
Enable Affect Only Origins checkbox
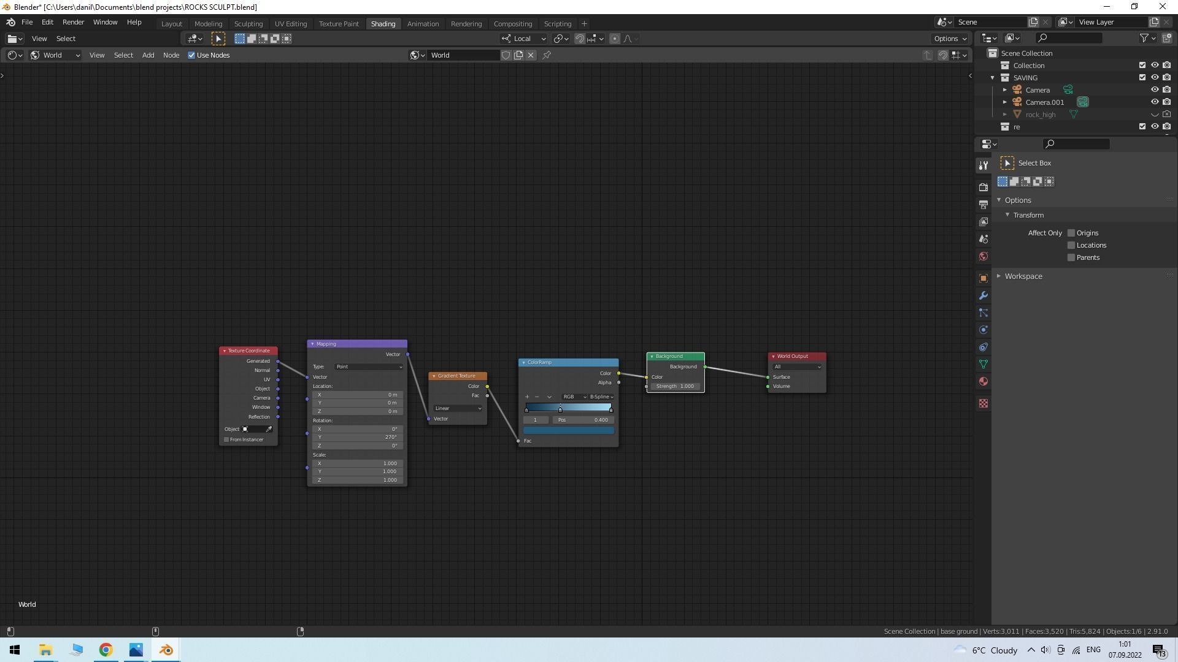1071,233
